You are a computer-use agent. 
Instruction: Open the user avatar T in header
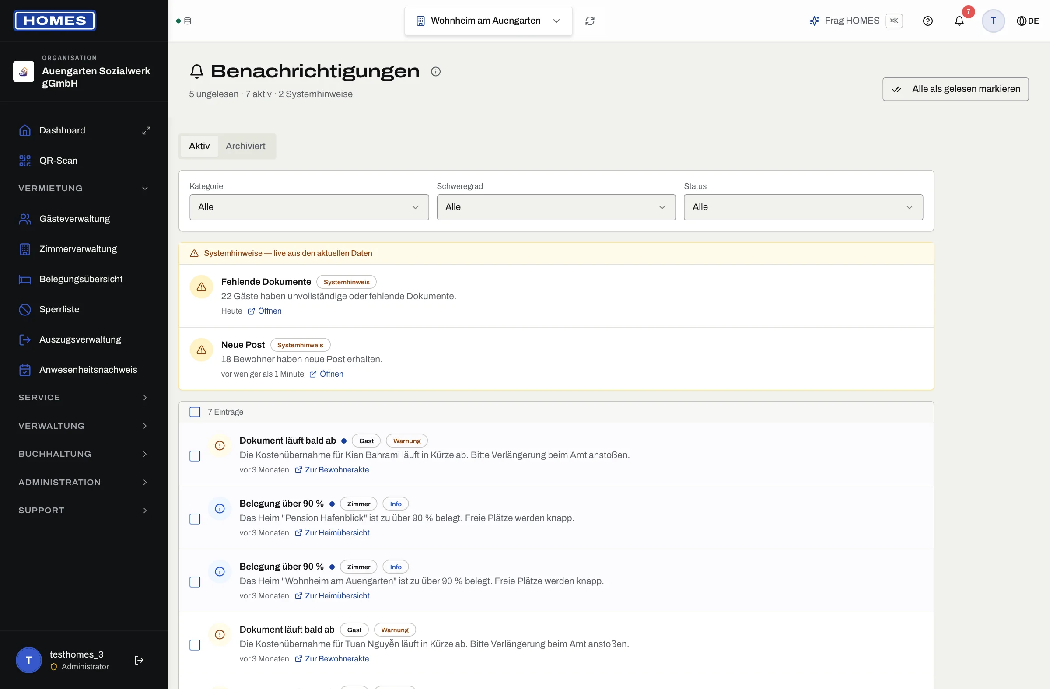[993, 21]
